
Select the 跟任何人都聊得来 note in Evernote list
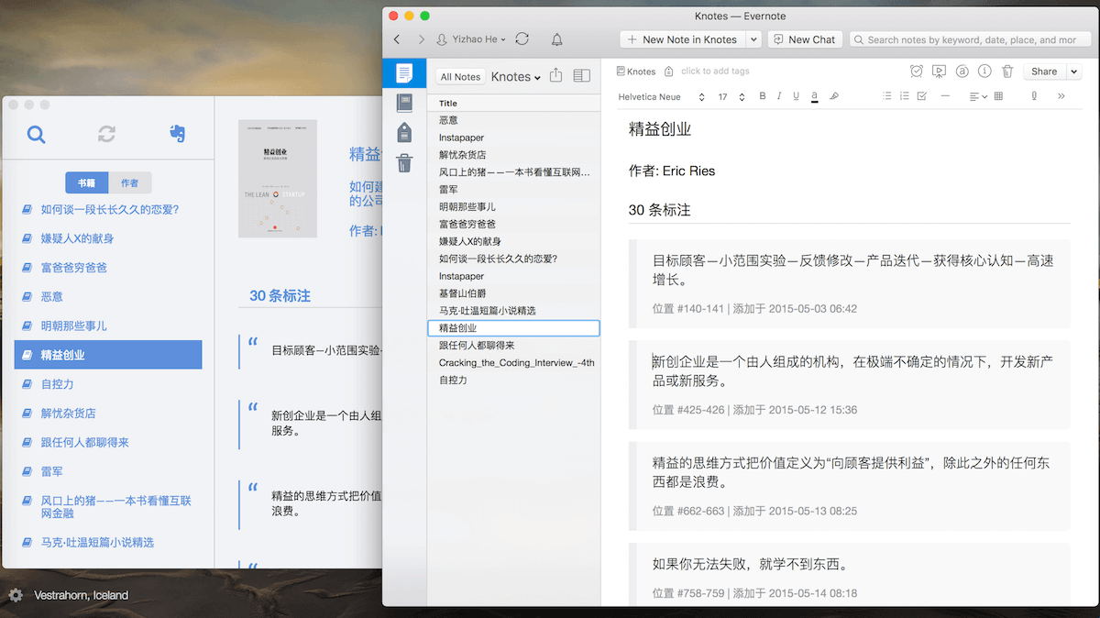[x=514, y=345]
